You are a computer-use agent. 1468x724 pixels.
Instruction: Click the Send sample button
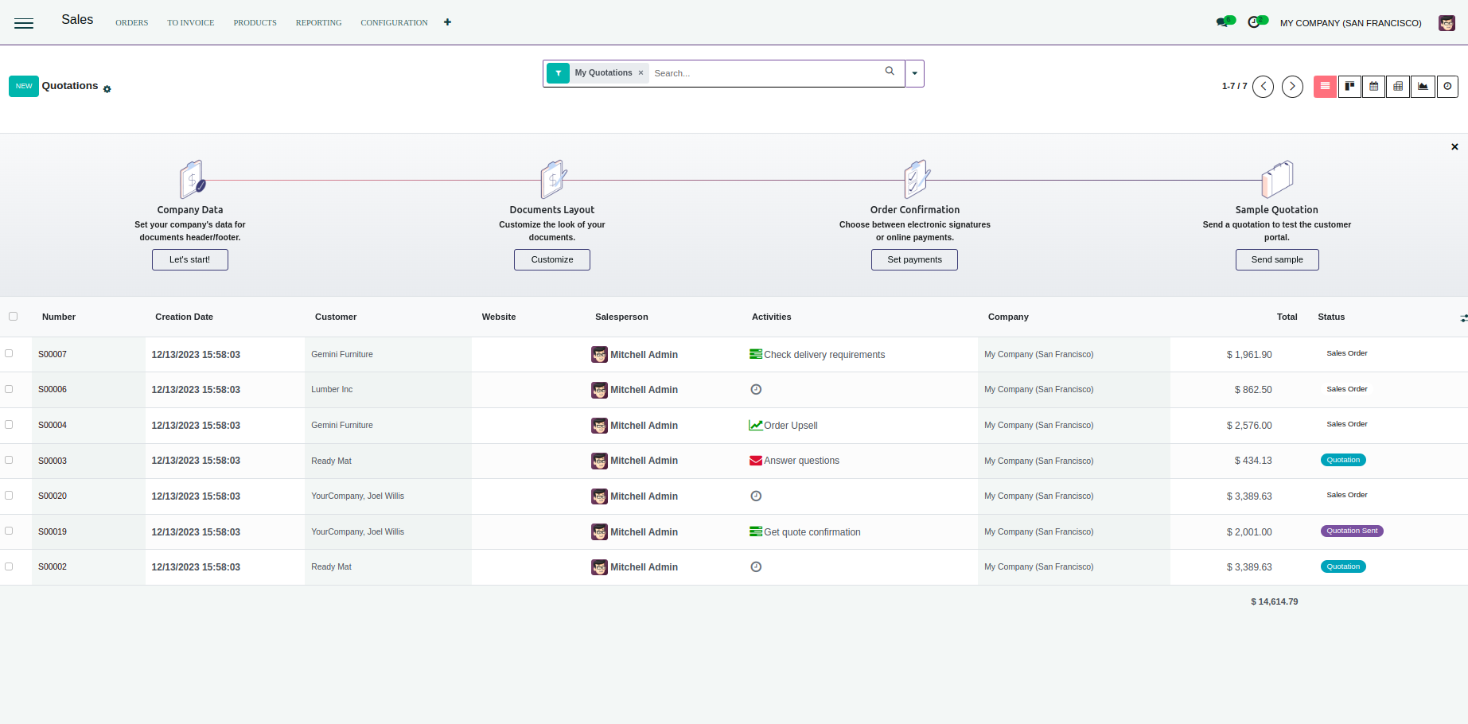1276,260
